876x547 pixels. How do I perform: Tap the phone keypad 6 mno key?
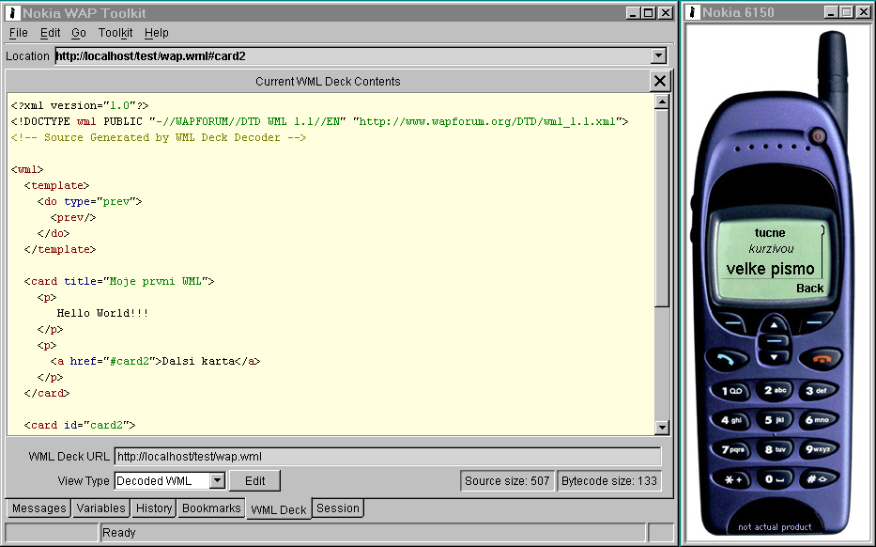(x=817, y=419)
